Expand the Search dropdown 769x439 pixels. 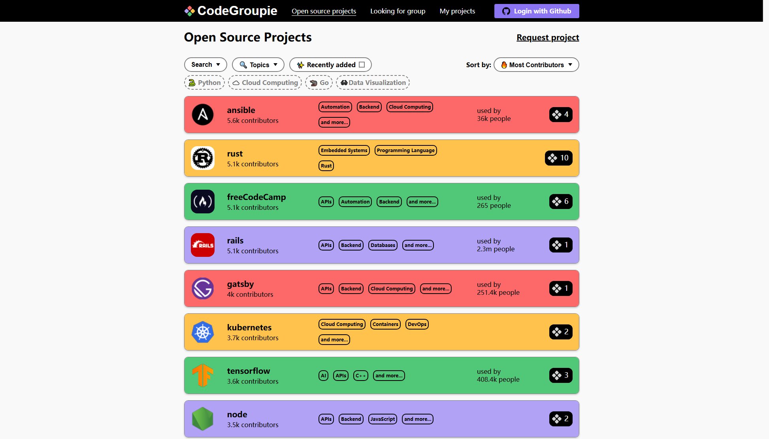pyautogui.click(x=205, y=65)
